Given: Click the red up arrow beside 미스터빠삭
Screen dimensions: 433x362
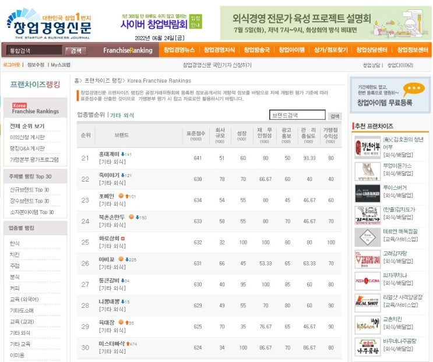Looking at the screenshot, I should point(128,344).
